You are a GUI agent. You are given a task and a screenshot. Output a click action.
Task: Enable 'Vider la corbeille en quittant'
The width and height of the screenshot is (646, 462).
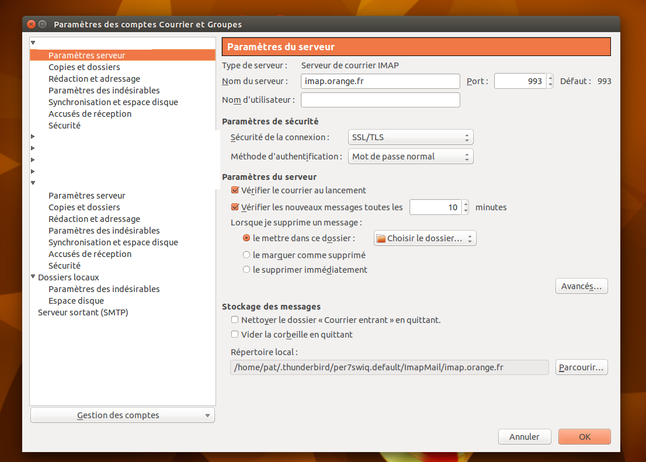point(235,335)
